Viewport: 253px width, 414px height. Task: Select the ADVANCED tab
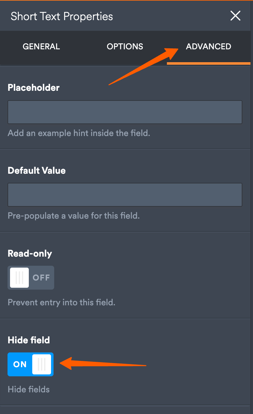[209, 46]
